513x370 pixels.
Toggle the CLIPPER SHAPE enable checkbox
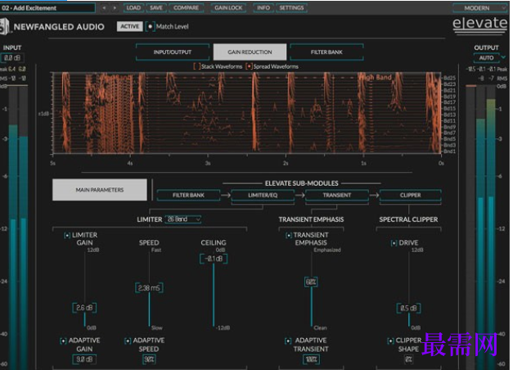pos(390,341)
